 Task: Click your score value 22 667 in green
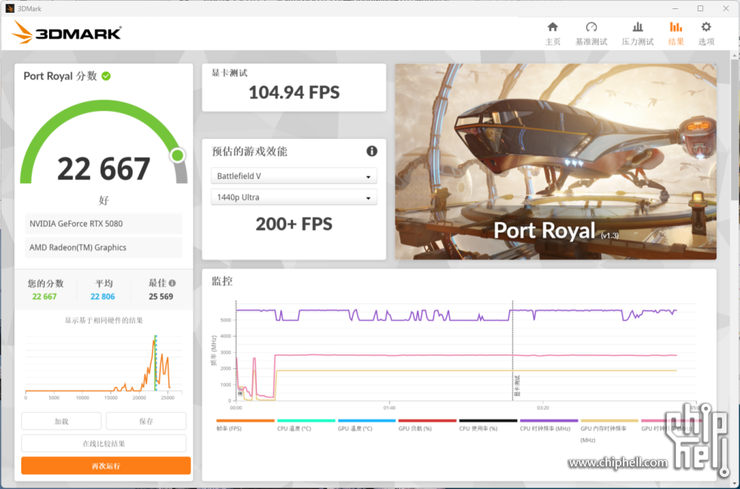(45, 297)
